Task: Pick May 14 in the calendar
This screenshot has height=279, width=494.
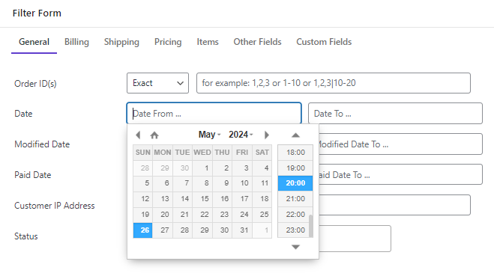Action: click(x=182, y=199)
